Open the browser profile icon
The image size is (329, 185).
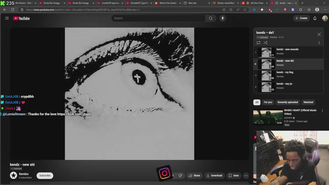click(x=317, y=10)
